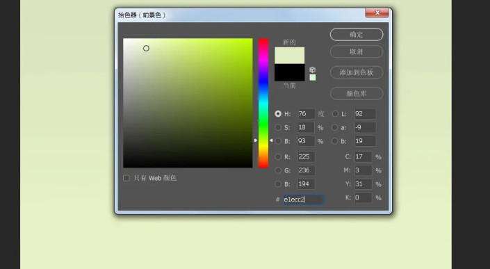Click the S field showing 18
490x269 pixels.
[x=307, y=127]
